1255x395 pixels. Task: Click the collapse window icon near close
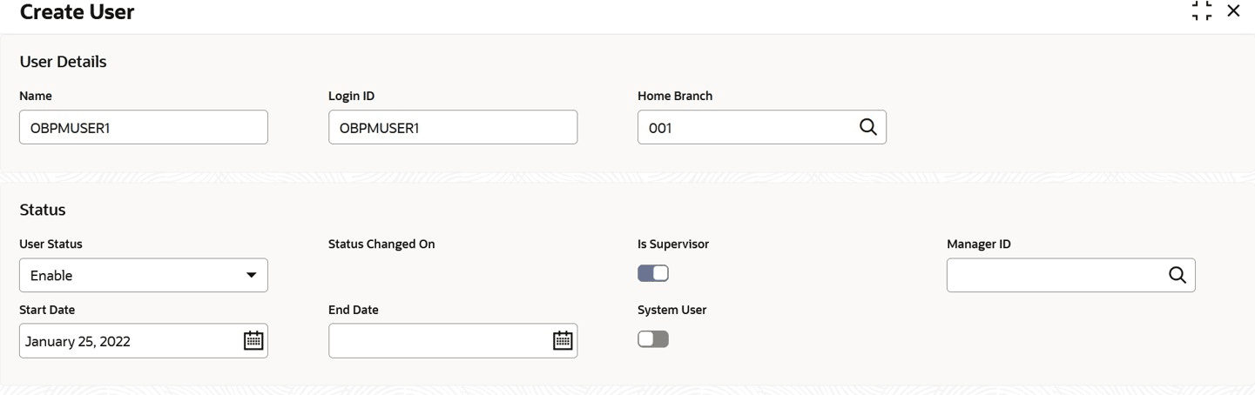pos(1202,11)
